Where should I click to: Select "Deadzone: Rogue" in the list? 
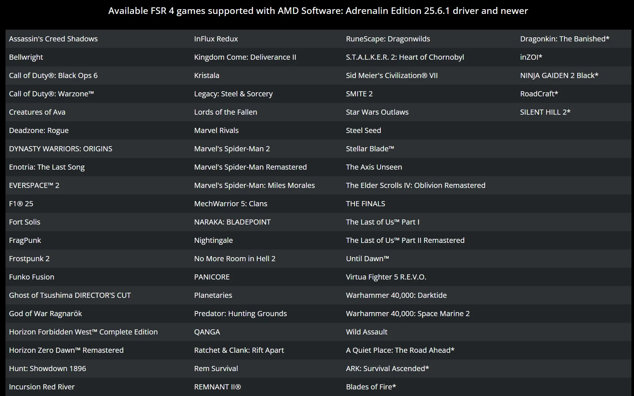(39, 130)
